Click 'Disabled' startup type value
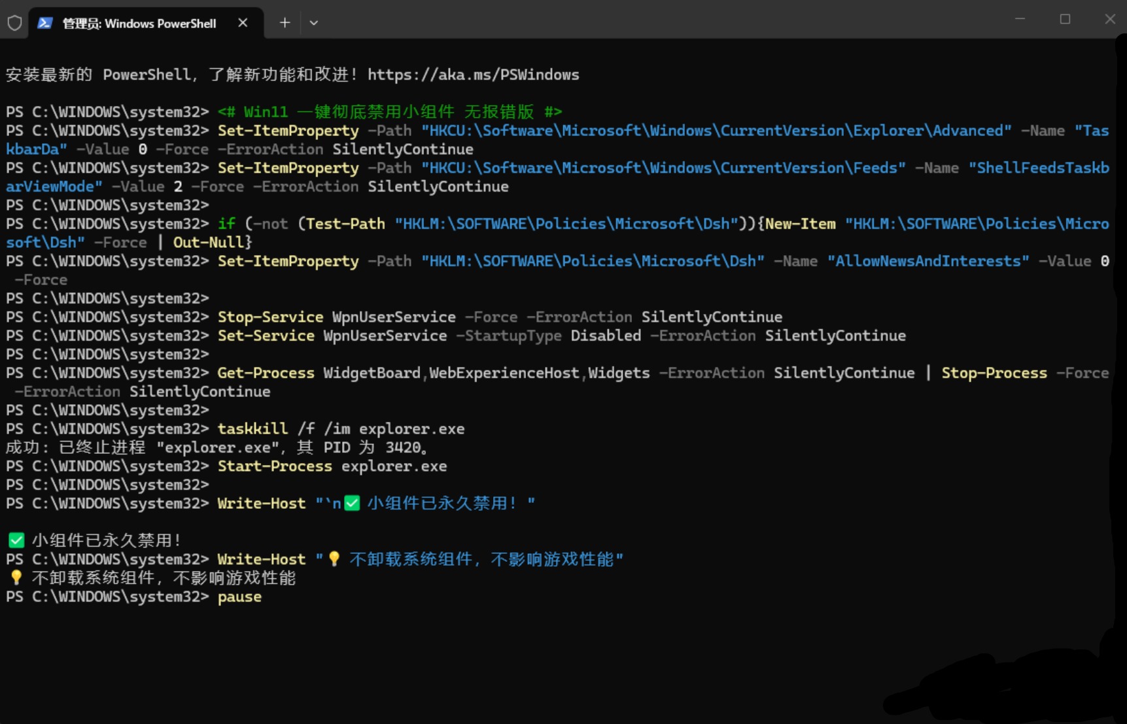 (x=606, y=336)
